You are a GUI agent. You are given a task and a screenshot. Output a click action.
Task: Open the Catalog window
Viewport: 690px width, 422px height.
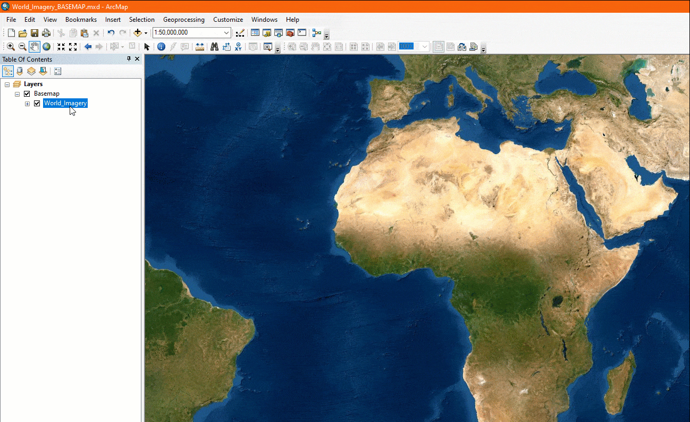(267, 32)
